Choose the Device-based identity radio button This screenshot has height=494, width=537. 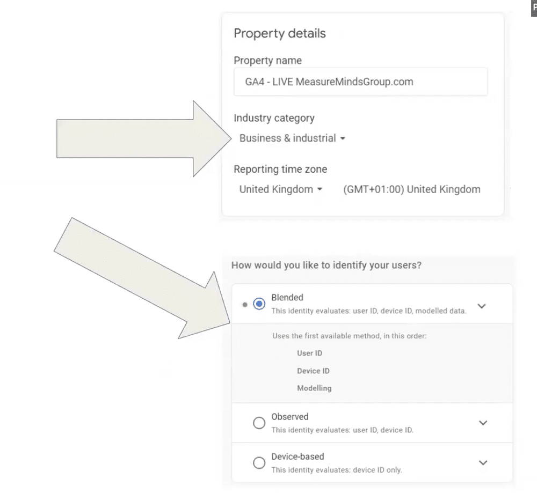click(x=259, y=463)
